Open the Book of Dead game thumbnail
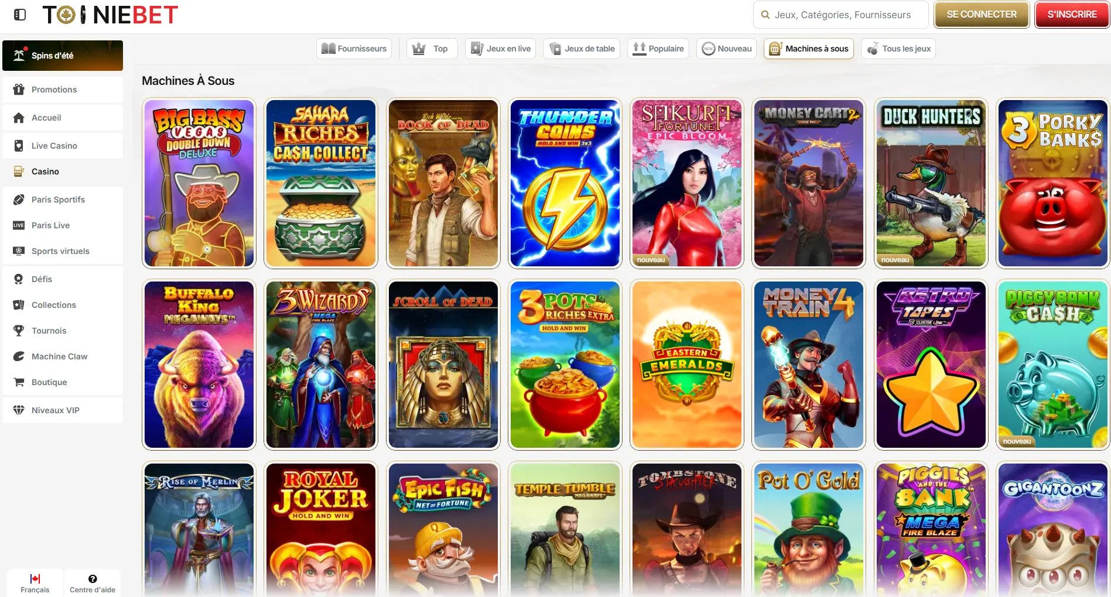This screenshot has width=1111, height=597. point(443,183)
